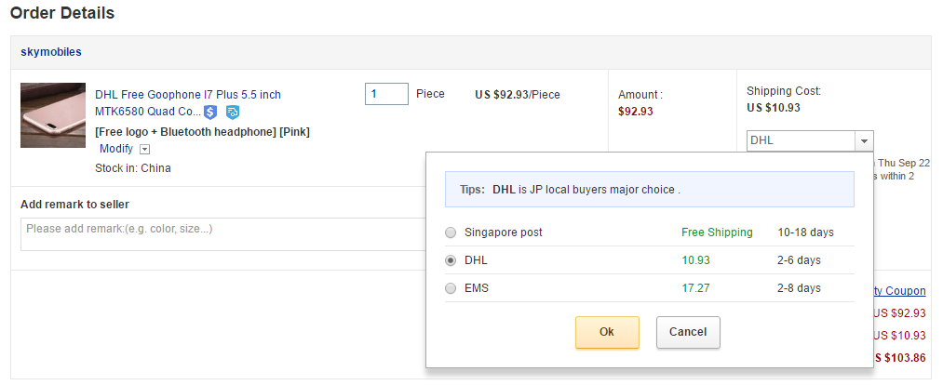Click the Modify link under product options
The width and height of the screenshot is (943, 385).
click(116, 149)
